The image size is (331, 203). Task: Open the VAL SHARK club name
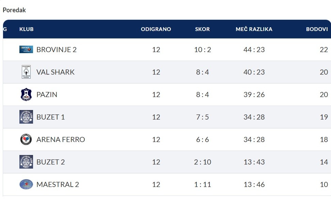tap(55, 72)
